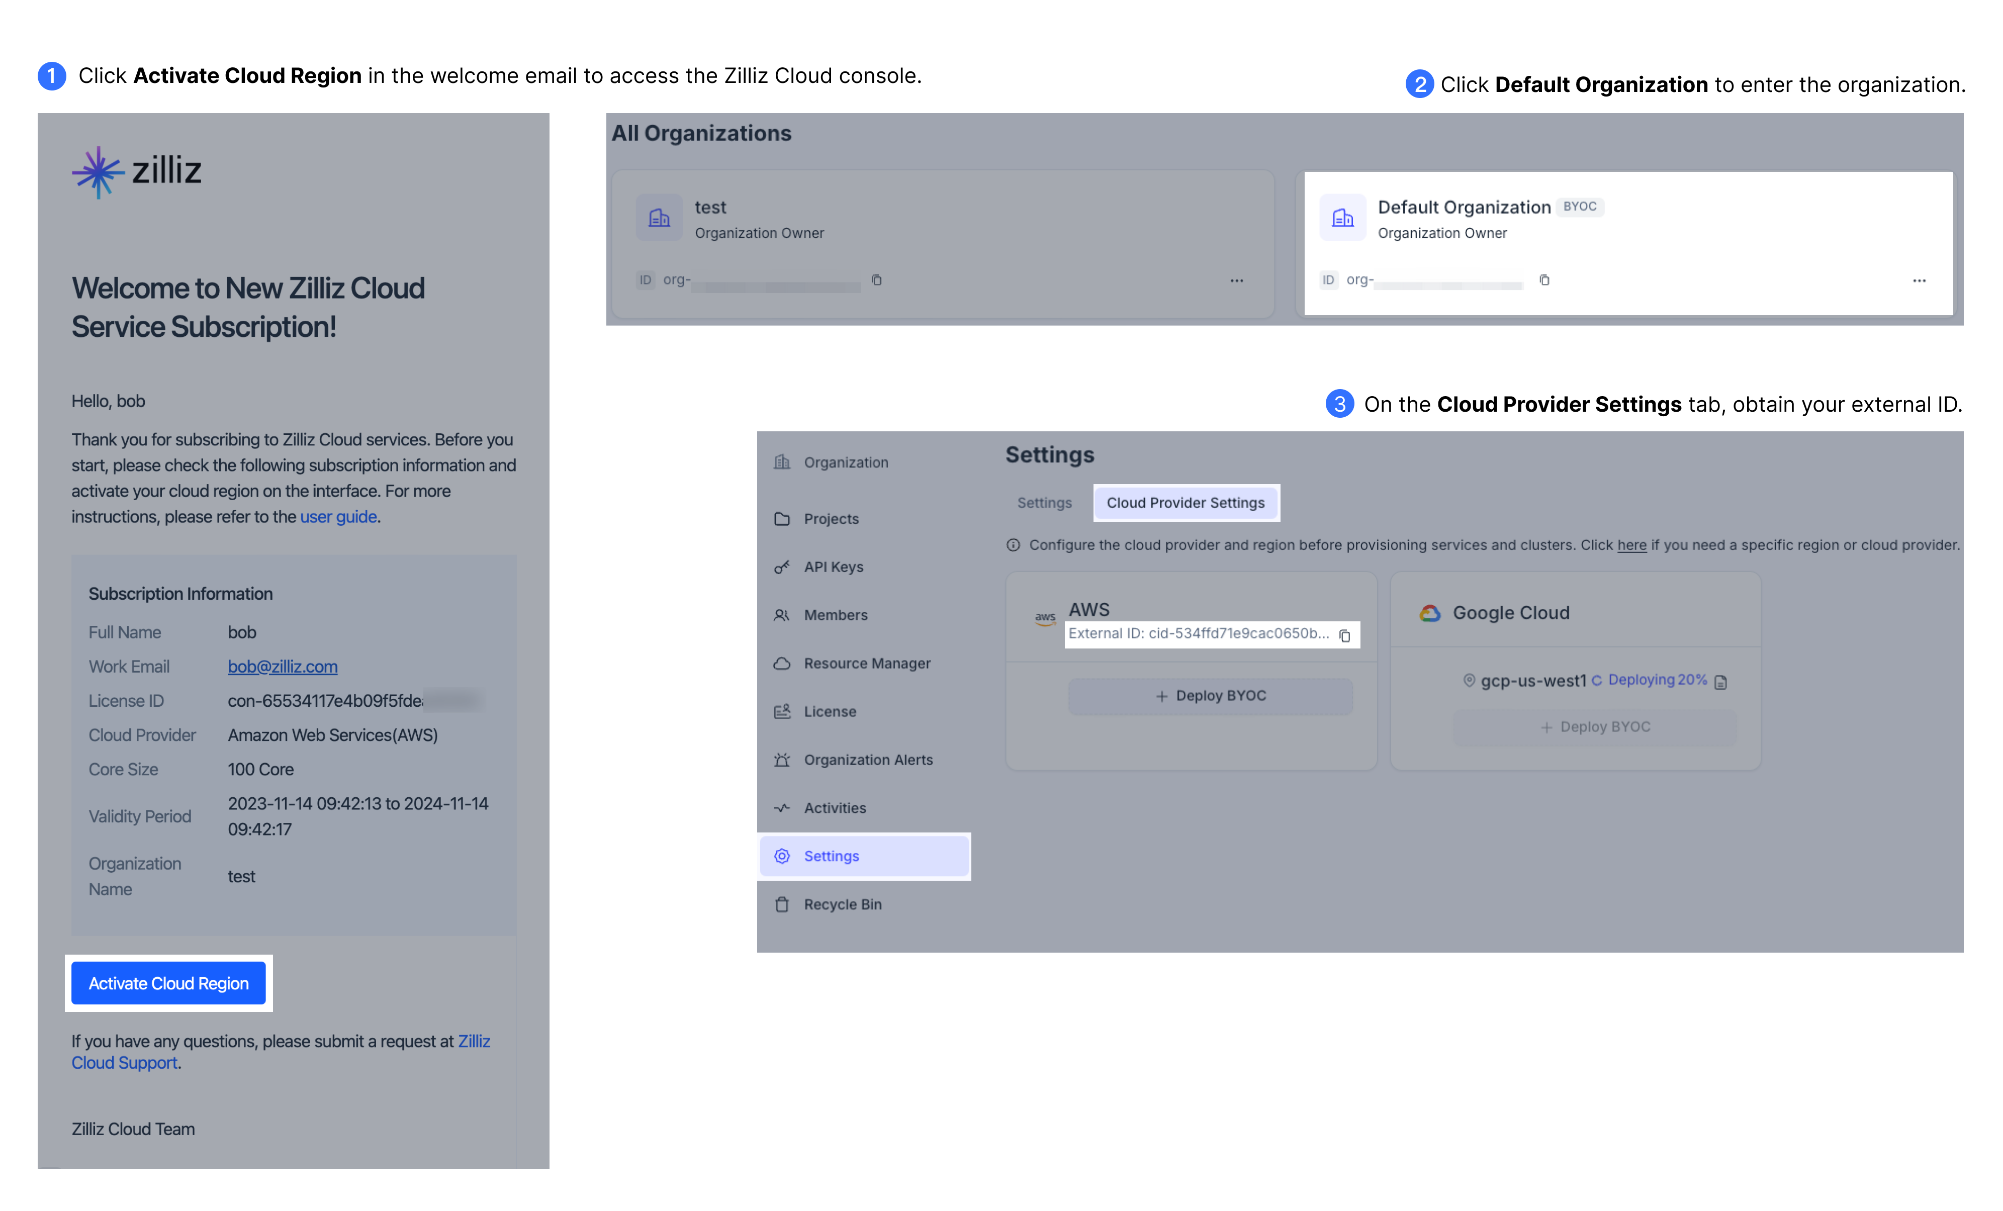The height and width of the screenshot is (1211, 2003).
Task: Click the Activities pulse icon
Action: tap(782, 808)
